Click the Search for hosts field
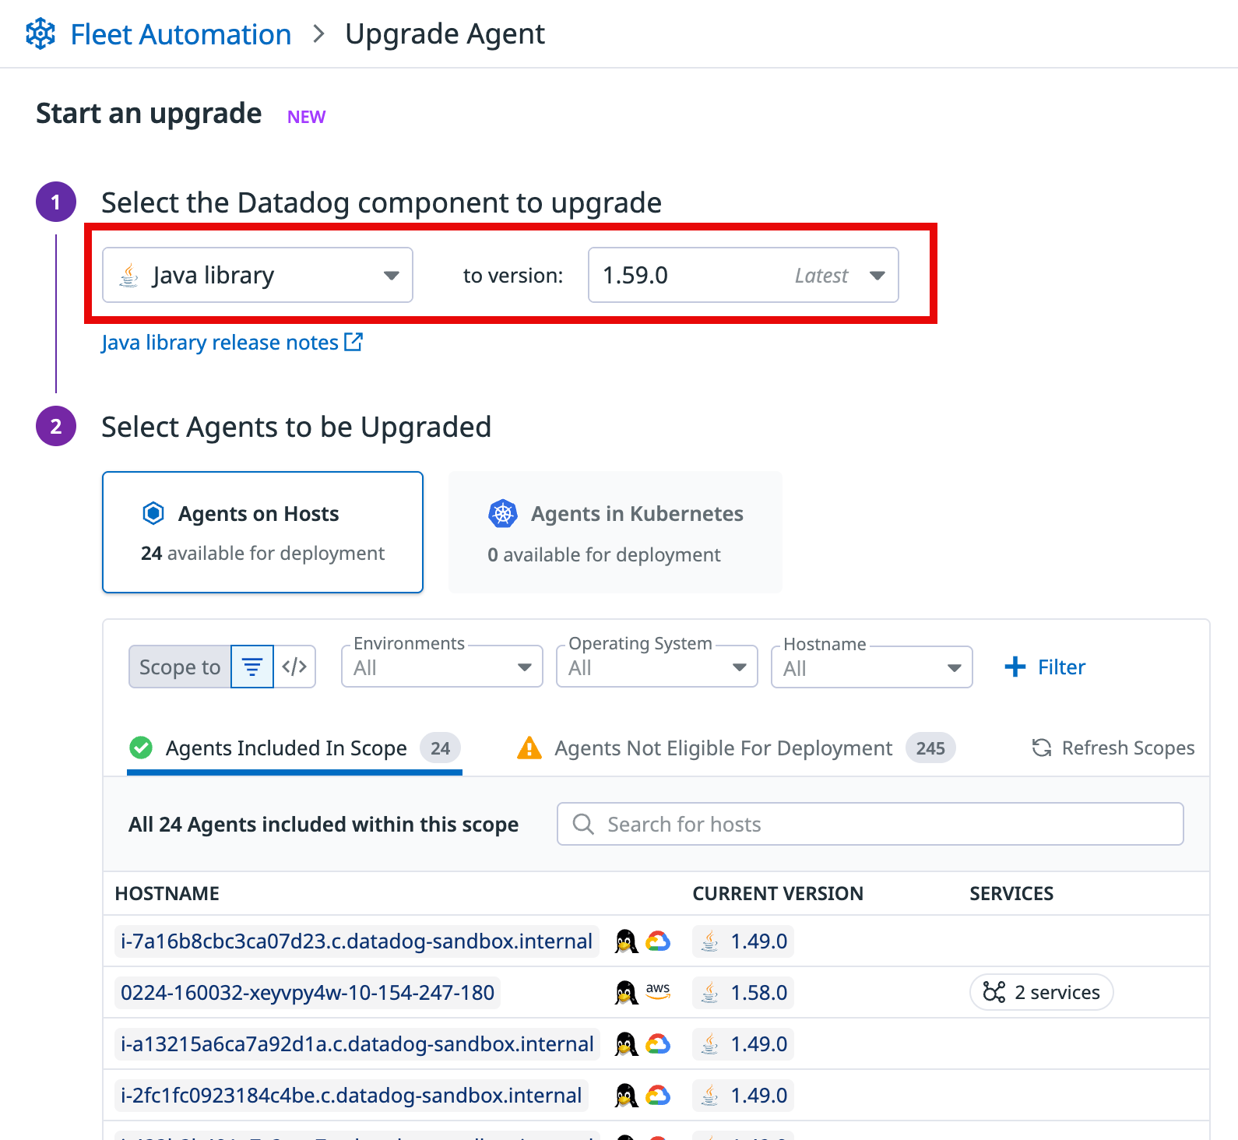Screen dimensions: 1238x1140 pos(870,824)
